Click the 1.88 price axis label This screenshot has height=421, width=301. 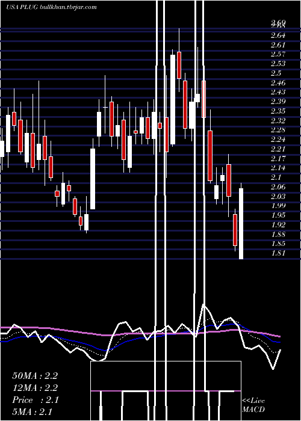[278, 235]
